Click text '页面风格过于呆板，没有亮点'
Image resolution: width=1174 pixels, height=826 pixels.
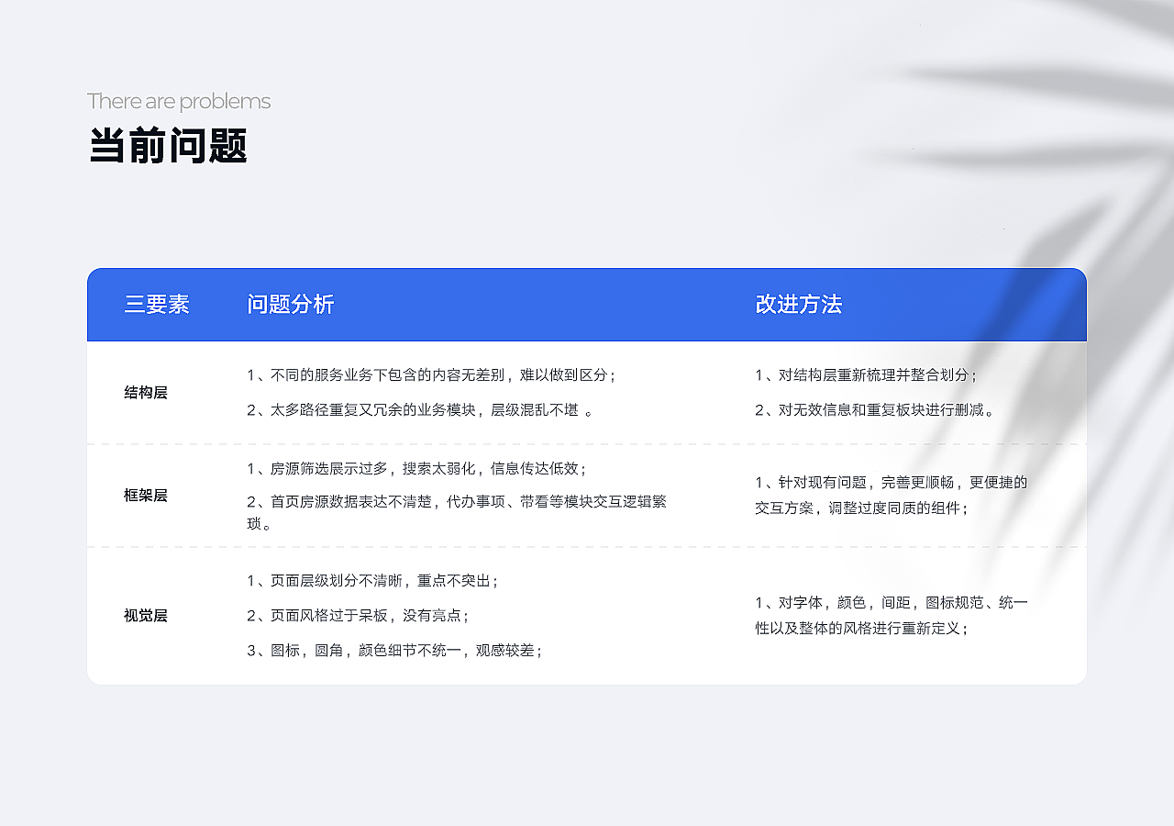point(366,616)
